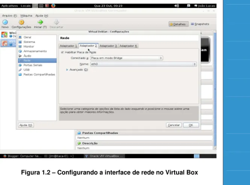Switch to Adaptador 2 tab
Screen dimensions: 250x185
[88, 45]
